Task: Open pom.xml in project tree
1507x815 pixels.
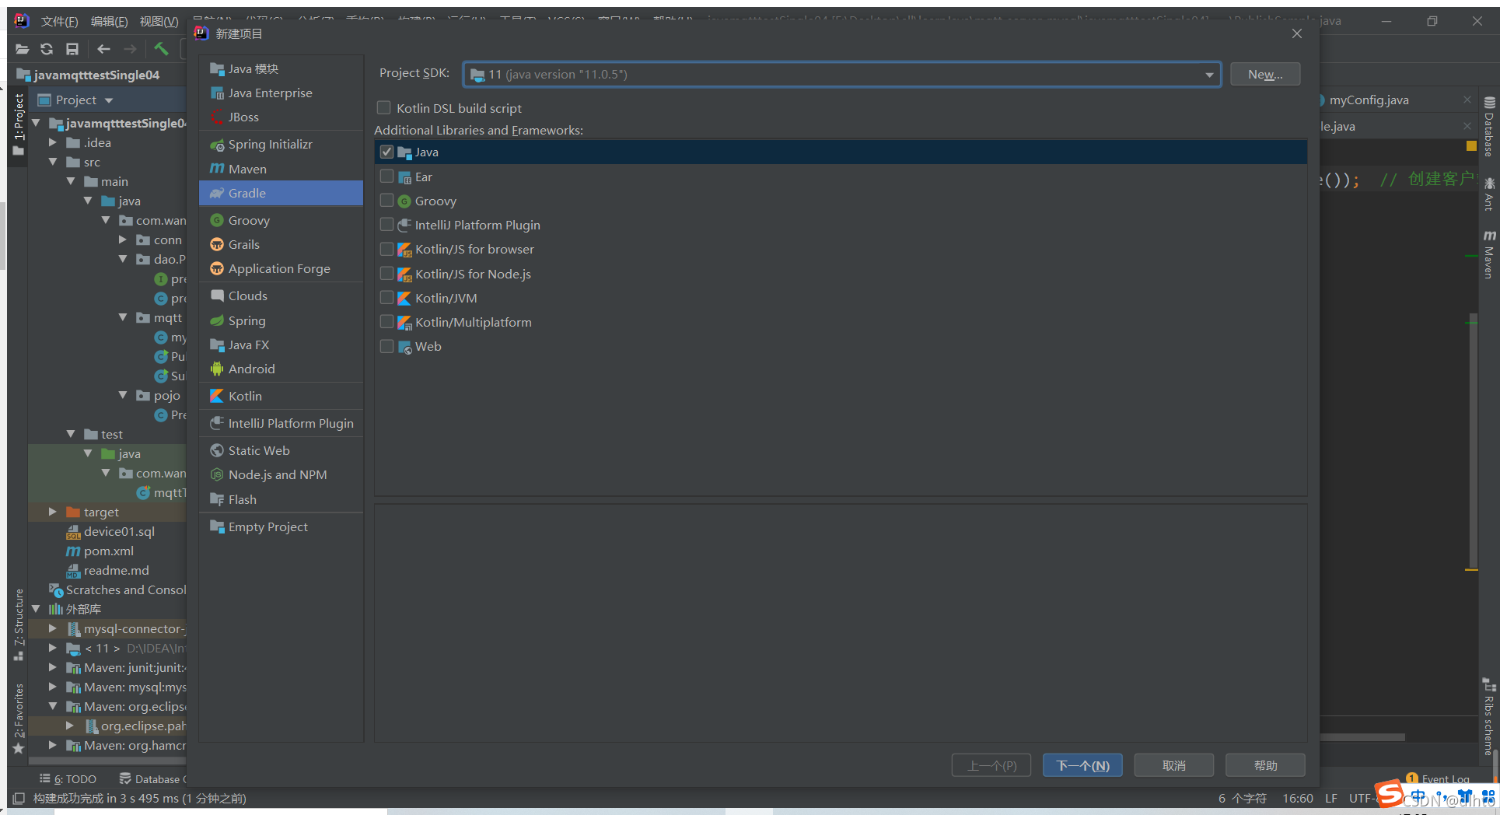Action: (x=108, y=551)
